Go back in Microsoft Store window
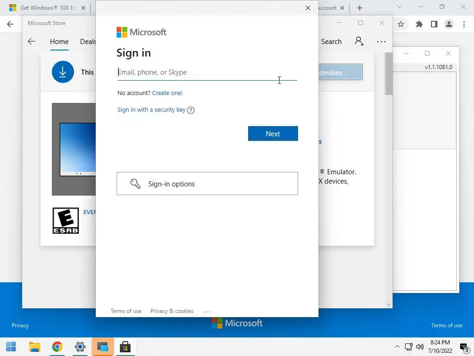This screenshot has height=356, width=474. [31, 41]
